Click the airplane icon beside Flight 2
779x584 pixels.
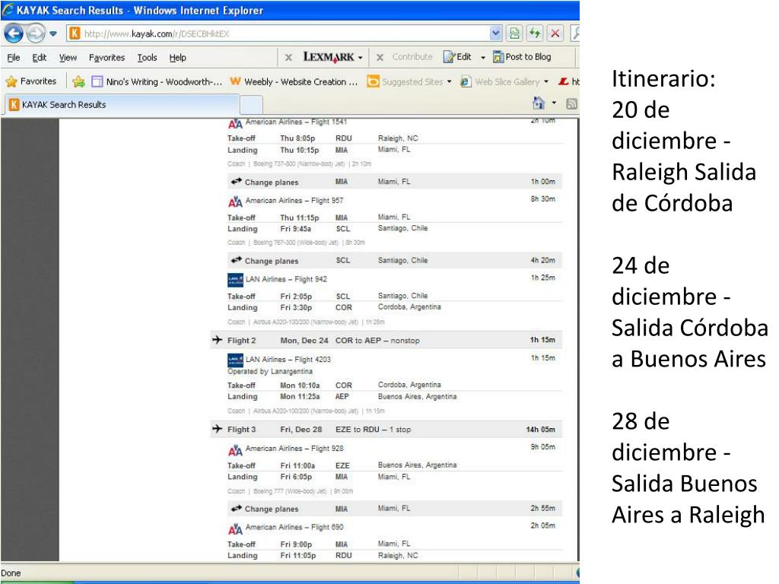[x=217, y=340]
